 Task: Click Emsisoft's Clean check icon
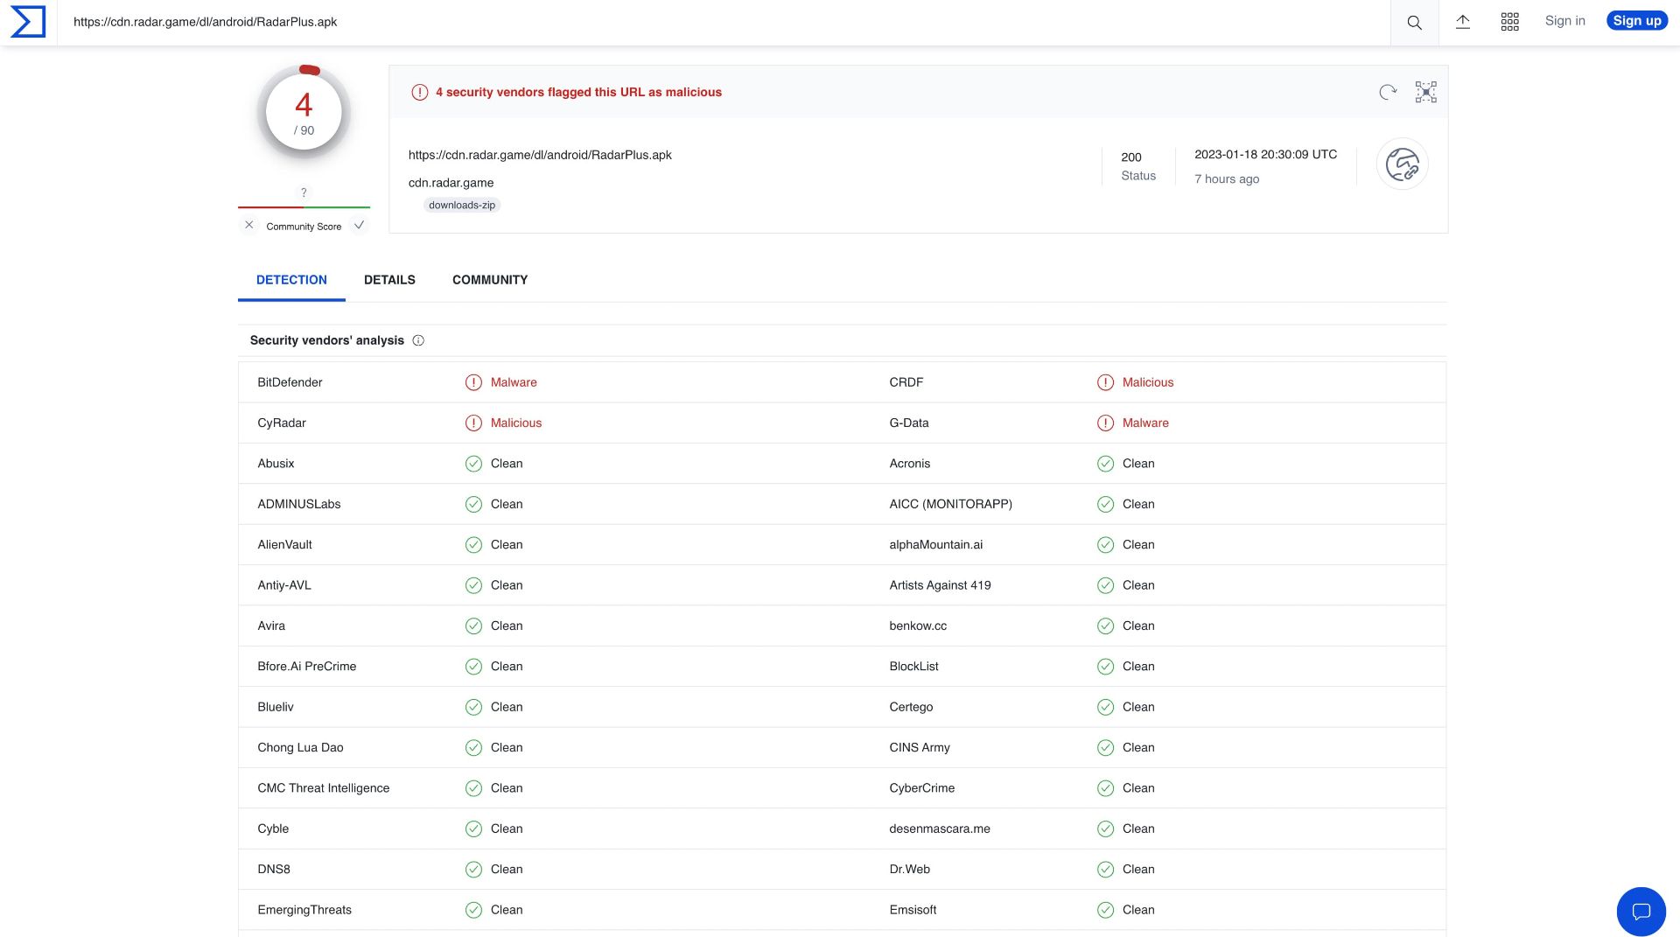click(1105, 910)
